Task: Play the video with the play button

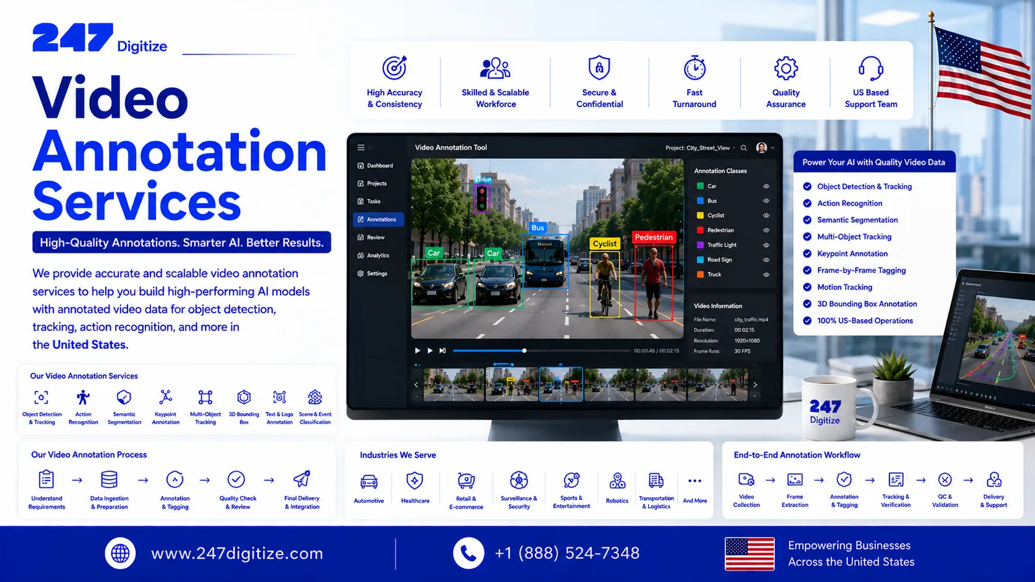Action: pyautogui.click(x=417, y=351)
